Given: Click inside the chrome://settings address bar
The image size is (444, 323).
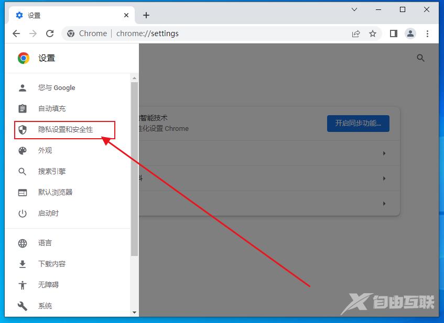Looking at the screenshot, I should coord(210,33).
